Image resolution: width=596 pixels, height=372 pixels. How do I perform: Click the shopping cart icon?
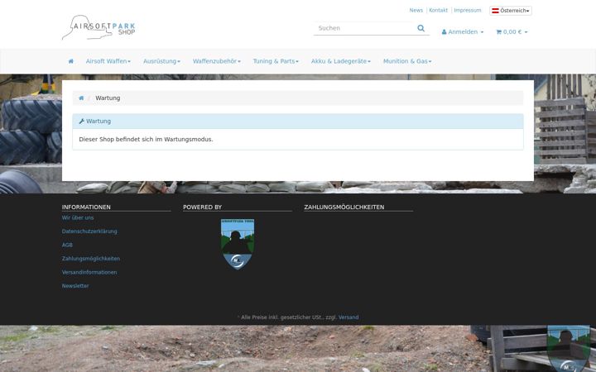(x=498, y=32)
